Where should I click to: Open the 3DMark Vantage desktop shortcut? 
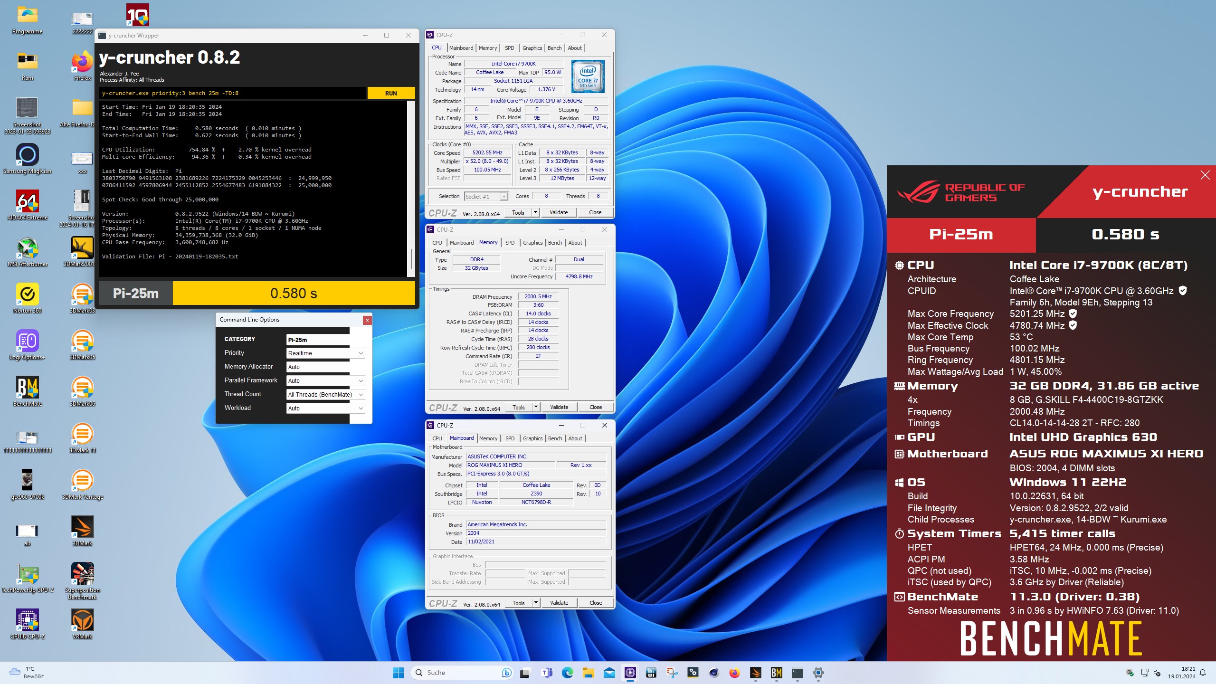[x=83, y=484]
